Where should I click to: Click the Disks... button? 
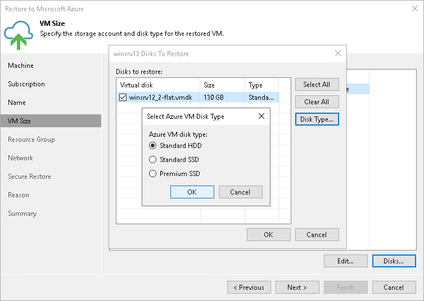click(x=394, y=261)
